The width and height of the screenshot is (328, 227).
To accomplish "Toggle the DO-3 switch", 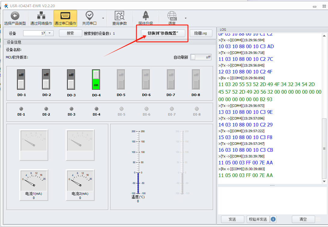I will point(71,79).
